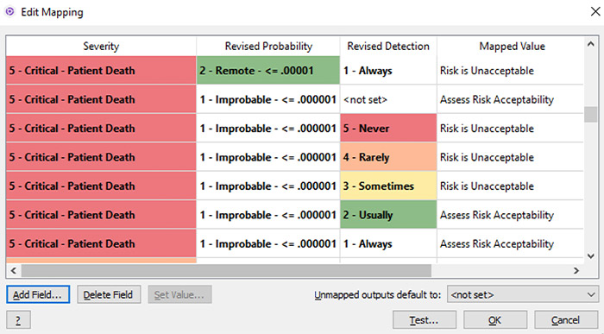The height and width of the screenshot is (334, 604).
Task: Click the Revised Detection column header
Action: click(388, 47)
